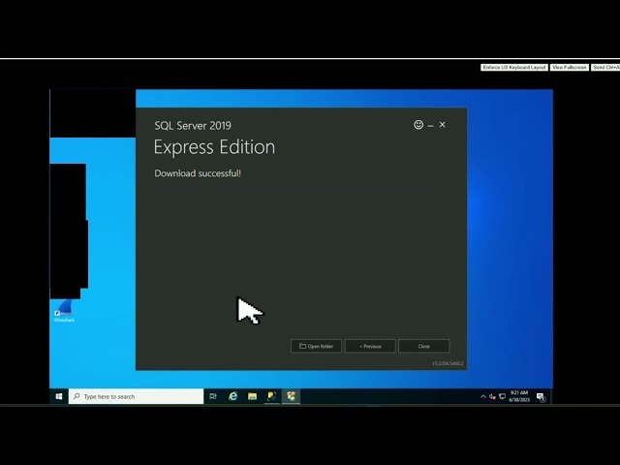
Task: Switch to the yellow-blue taskbar application
Action: (271, 396)
